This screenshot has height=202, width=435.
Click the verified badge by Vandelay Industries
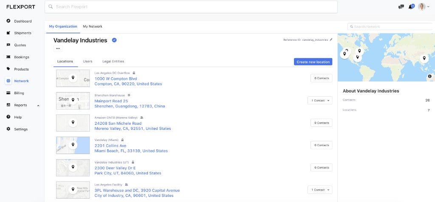[114, 40]
